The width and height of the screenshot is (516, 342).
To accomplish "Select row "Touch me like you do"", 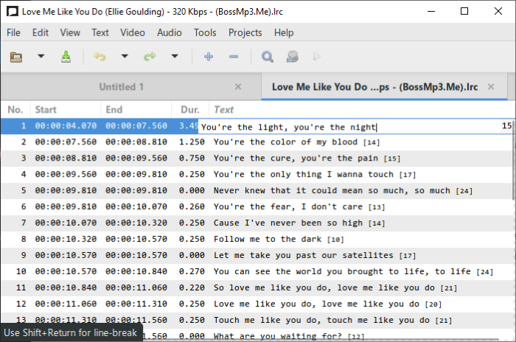I will 257,320.
